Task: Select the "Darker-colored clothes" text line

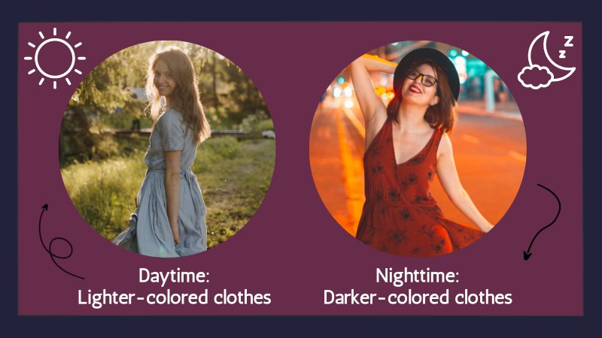Action: click(418, 297)
